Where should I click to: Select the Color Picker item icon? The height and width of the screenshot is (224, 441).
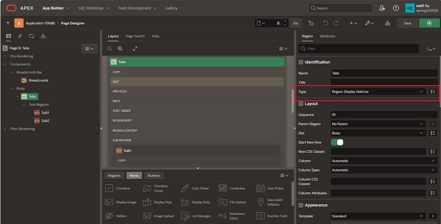click(x=185, y=188)
